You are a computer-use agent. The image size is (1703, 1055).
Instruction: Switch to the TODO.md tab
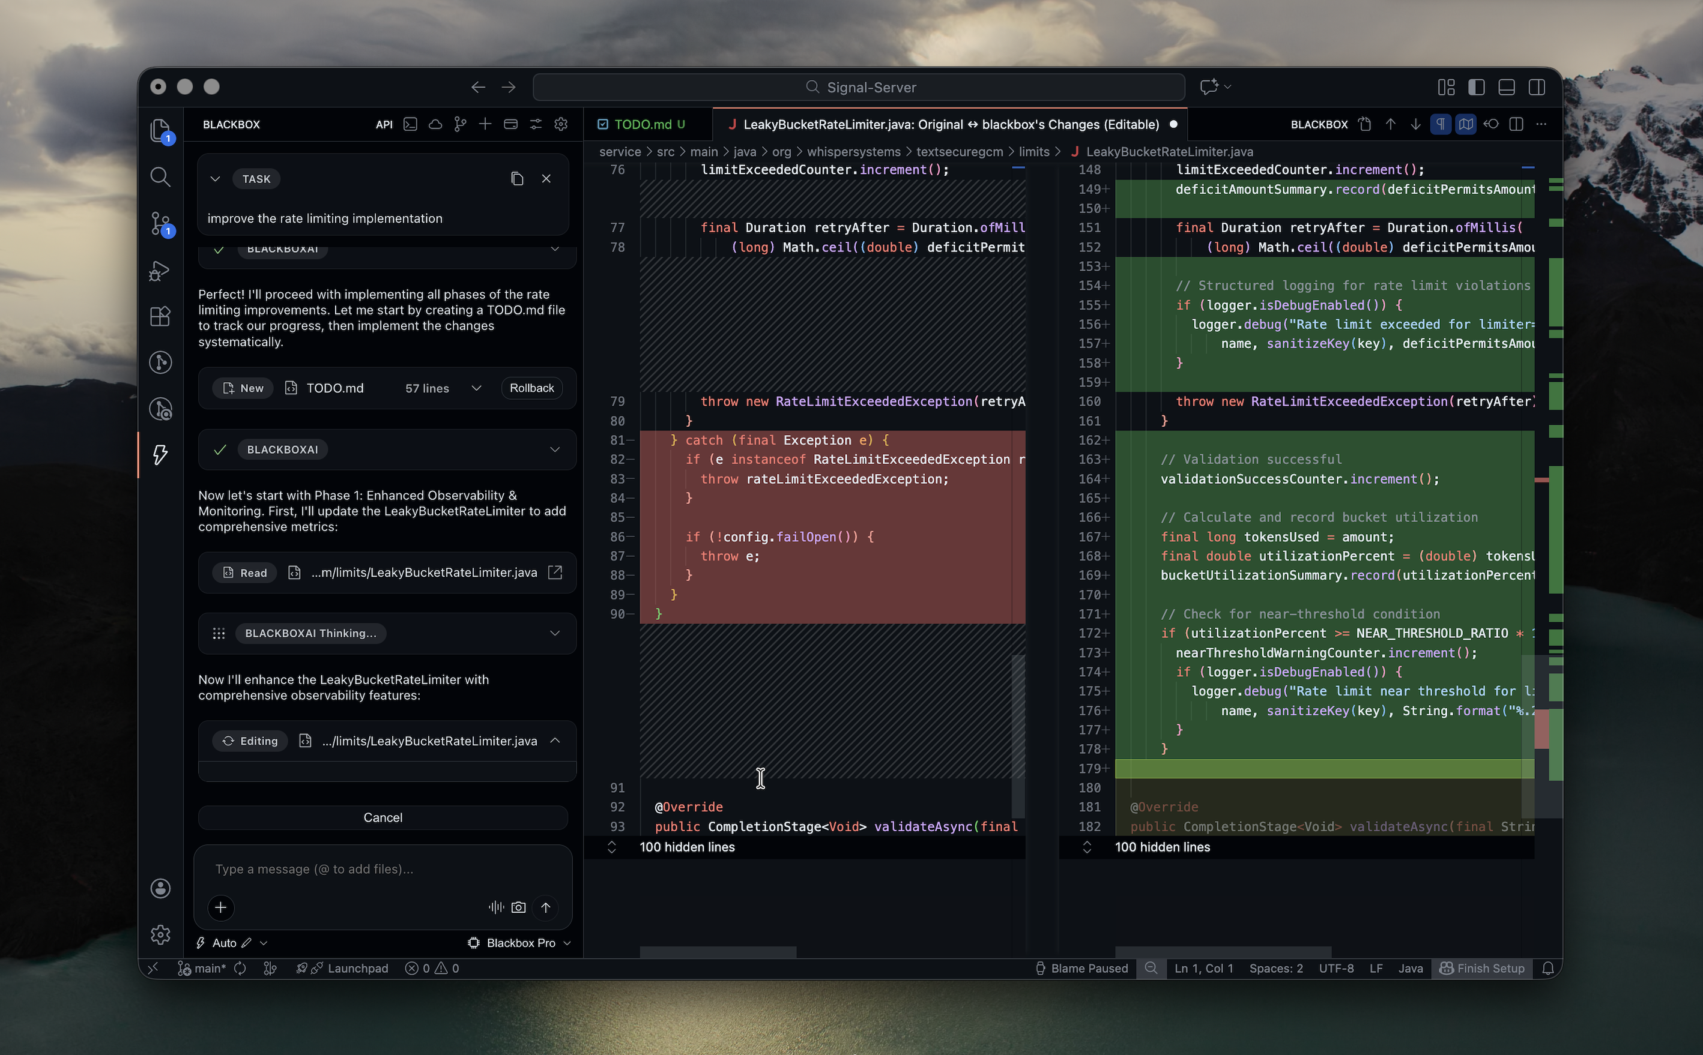tap(642, 124)
